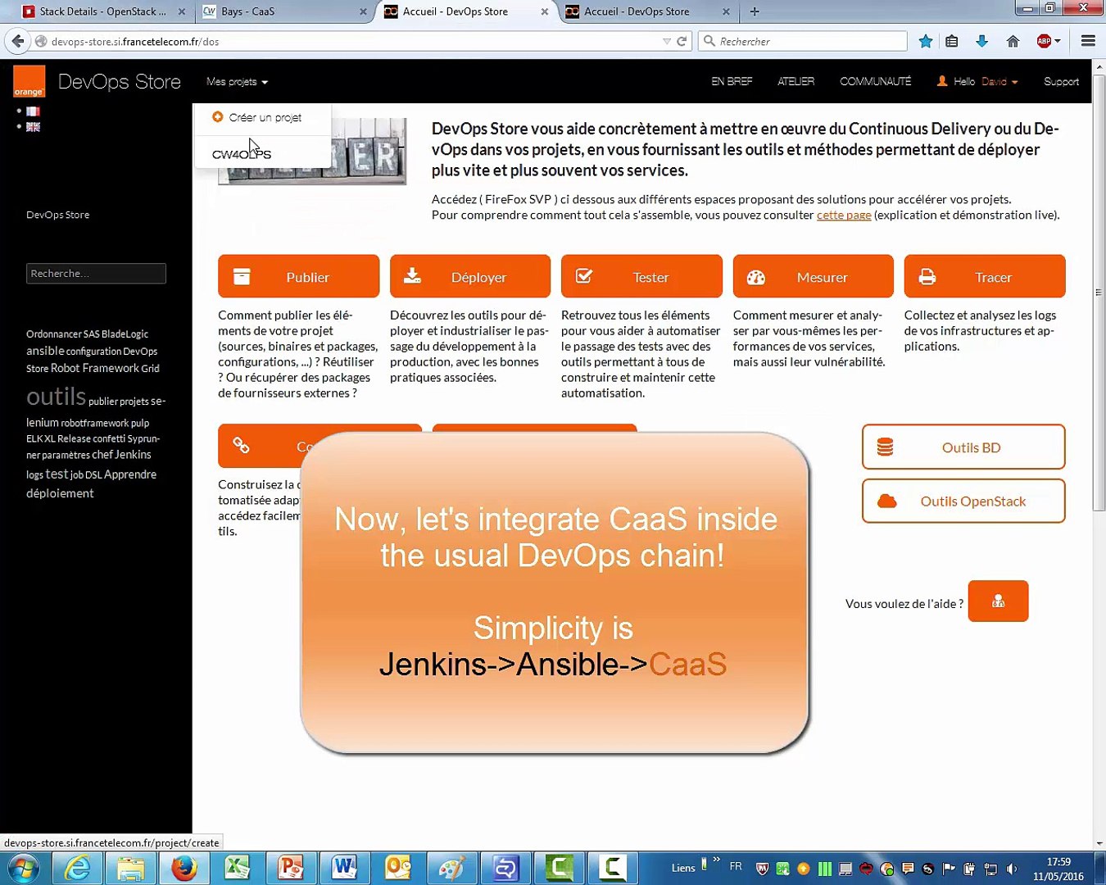Image resolution: width=1106 pixels, height=885 pixels.
Task: Open a new browser tab
Action: click(x=755, y=11)
